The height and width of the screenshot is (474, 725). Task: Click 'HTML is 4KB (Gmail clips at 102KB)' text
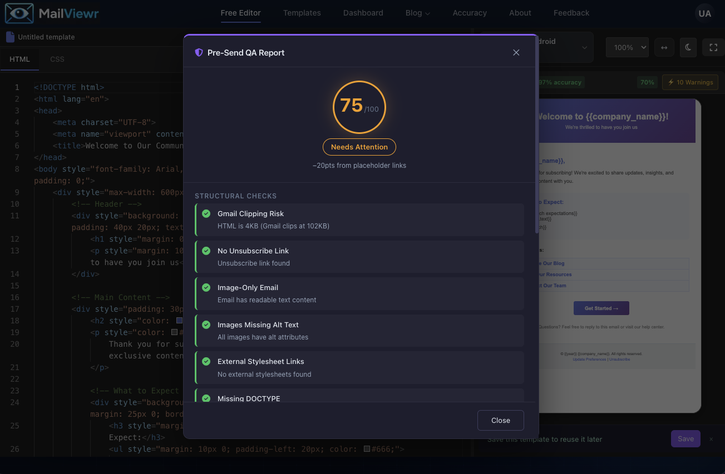click(273, 226)
